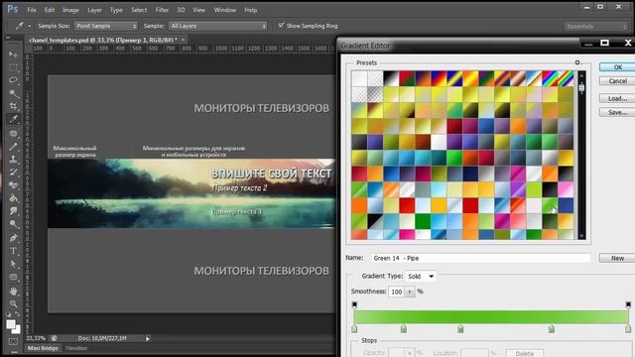Open the Gradient Type dropdown
The height and width of the screenshot is (357, 635).
click(421, 276)
